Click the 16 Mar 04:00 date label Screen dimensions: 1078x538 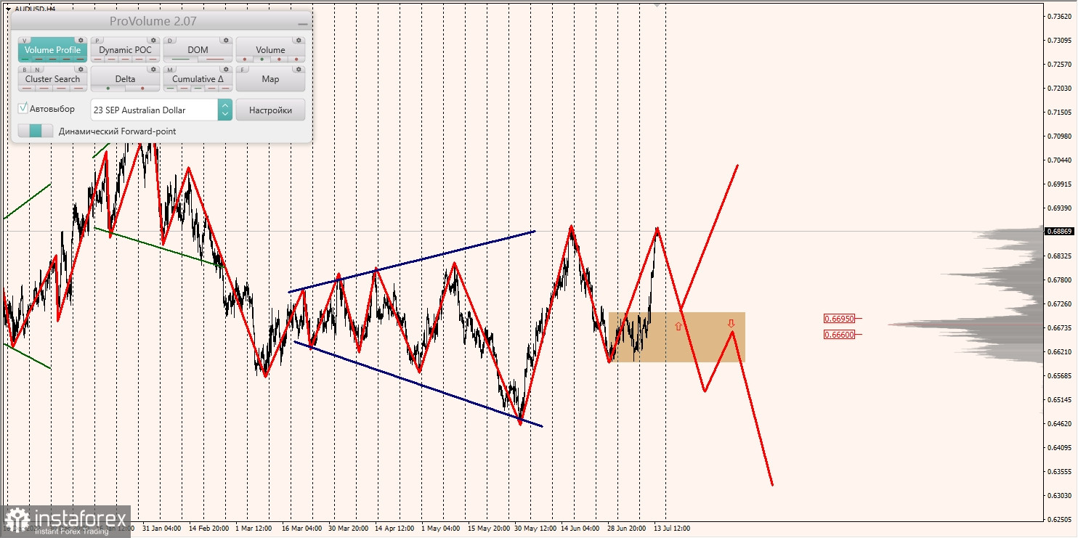point(302,529)
